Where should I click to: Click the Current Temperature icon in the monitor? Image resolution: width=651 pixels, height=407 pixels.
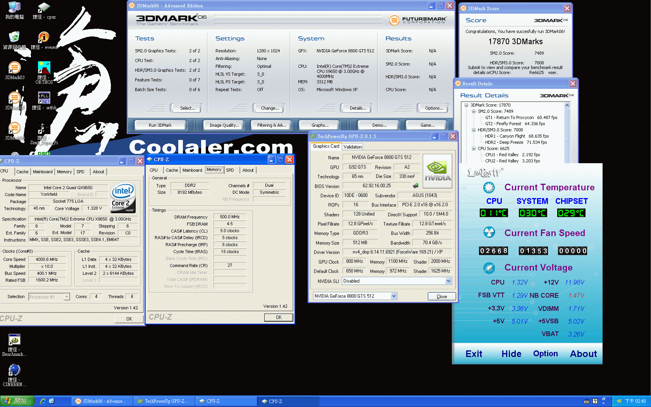click(489, 188)
